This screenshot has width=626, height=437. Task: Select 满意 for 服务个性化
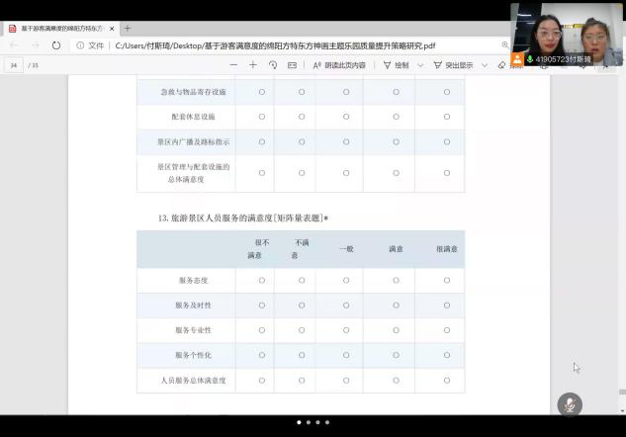(x=396, y=355)
